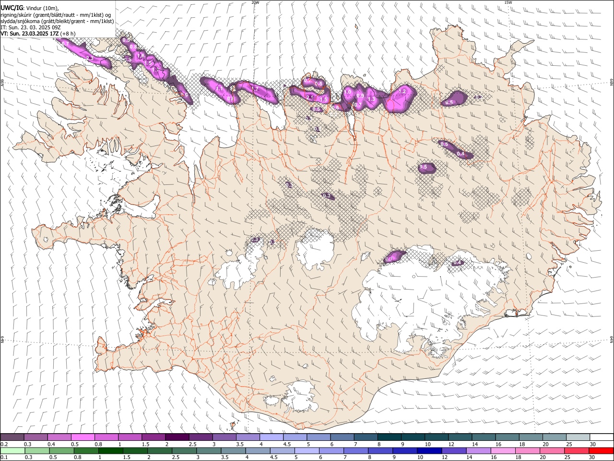
Task: Click the 'slydda/snjókoma' legend description line
Action: [57, 21]
